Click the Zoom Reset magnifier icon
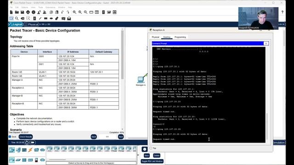Image resolution: width=294 pixels, height=165 pixels. click(x=80, y=12)
